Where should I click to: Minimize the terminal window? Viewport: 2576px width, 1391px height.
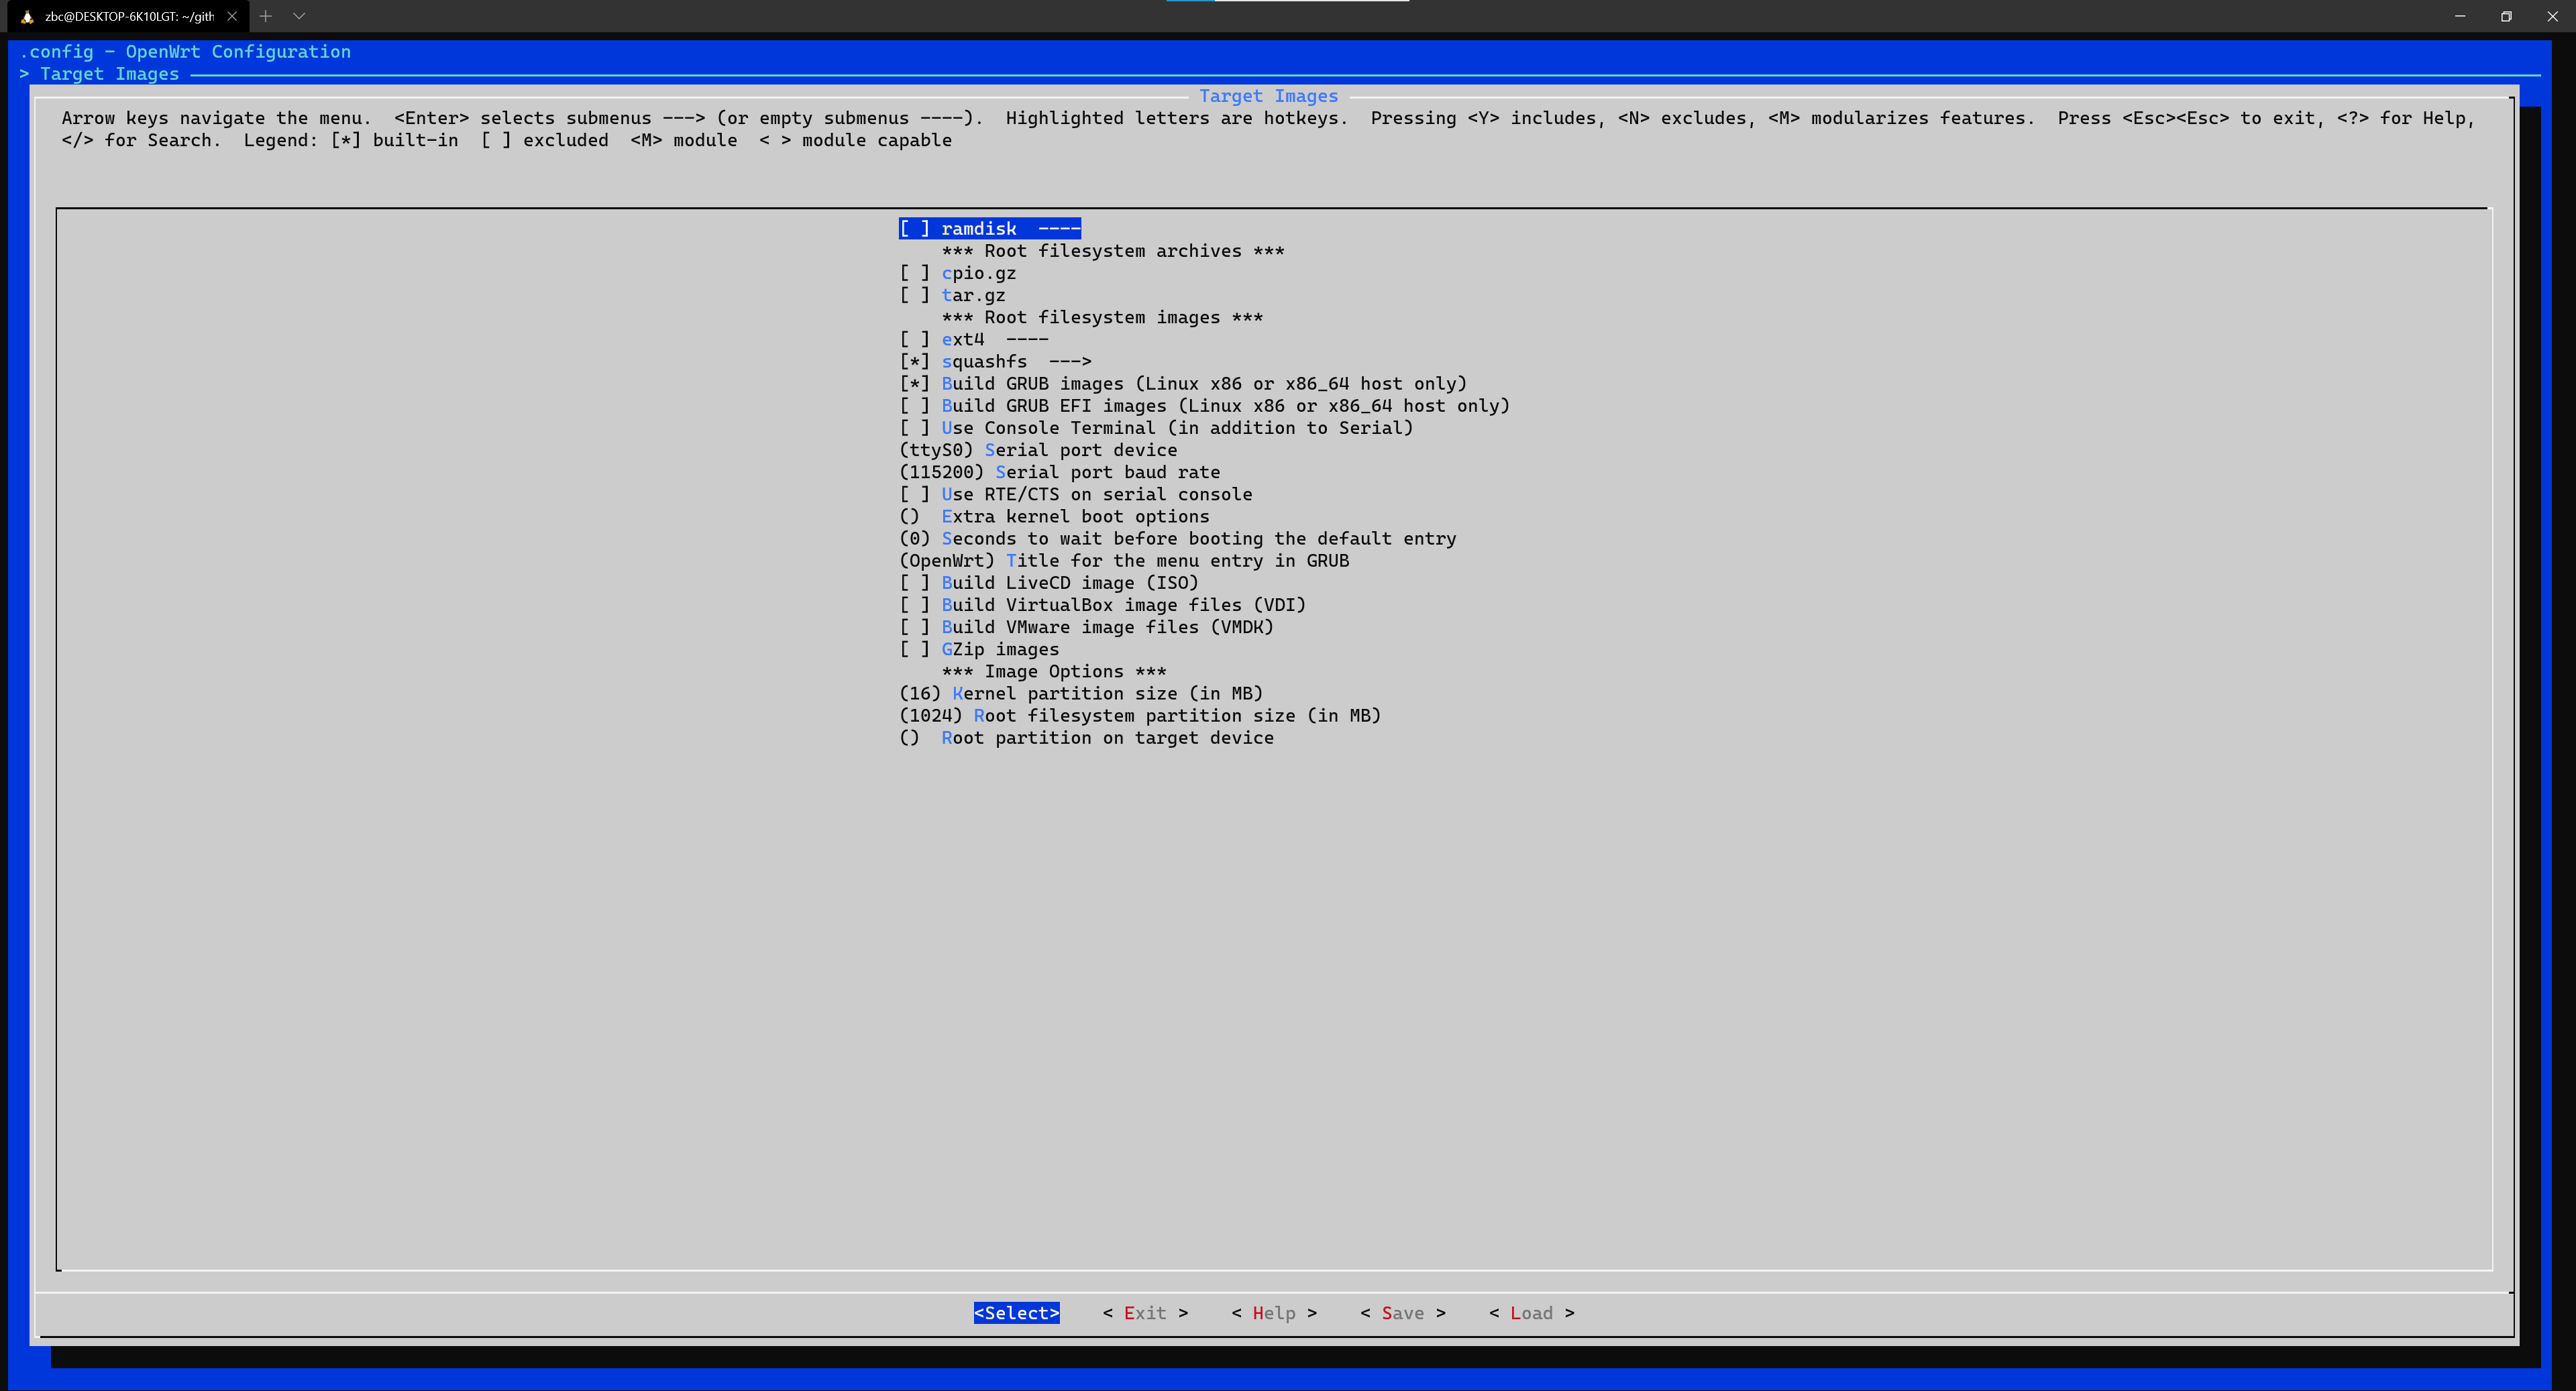coord(2459,16)
